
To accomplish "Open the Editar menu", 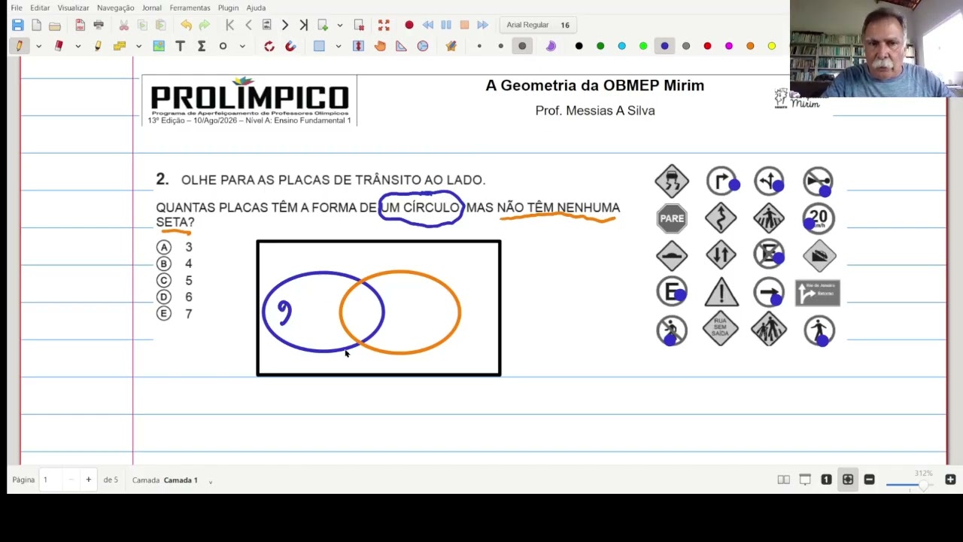I will click(x=40, y=8).
